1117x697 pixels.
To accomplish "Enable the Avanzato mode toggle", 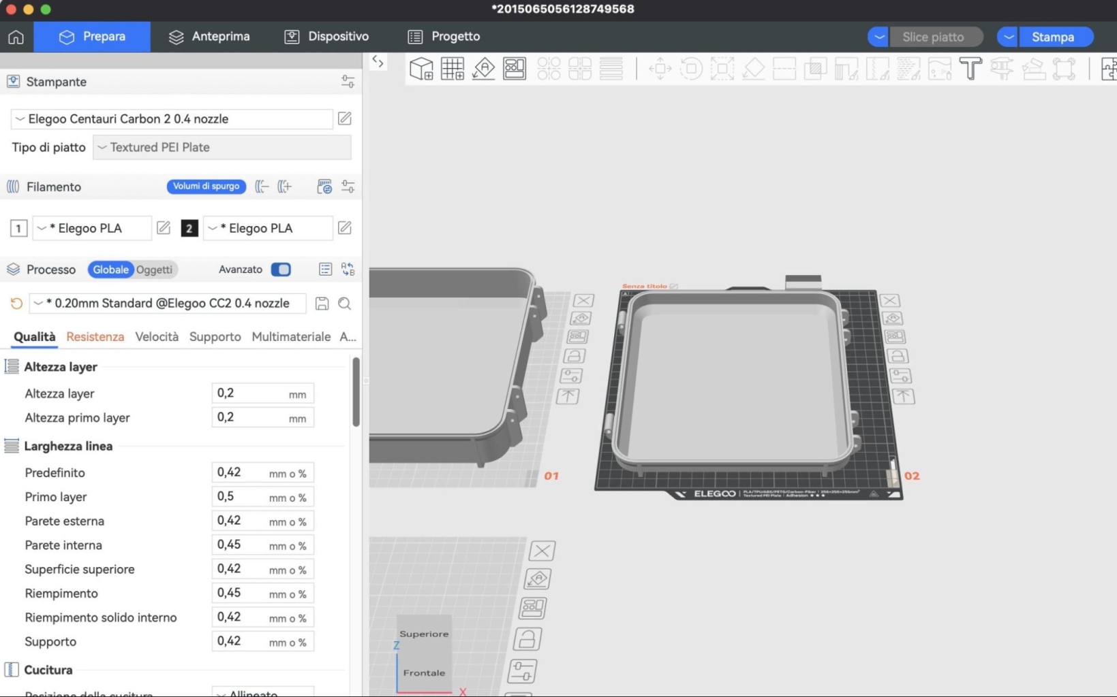I will (281, 270).
